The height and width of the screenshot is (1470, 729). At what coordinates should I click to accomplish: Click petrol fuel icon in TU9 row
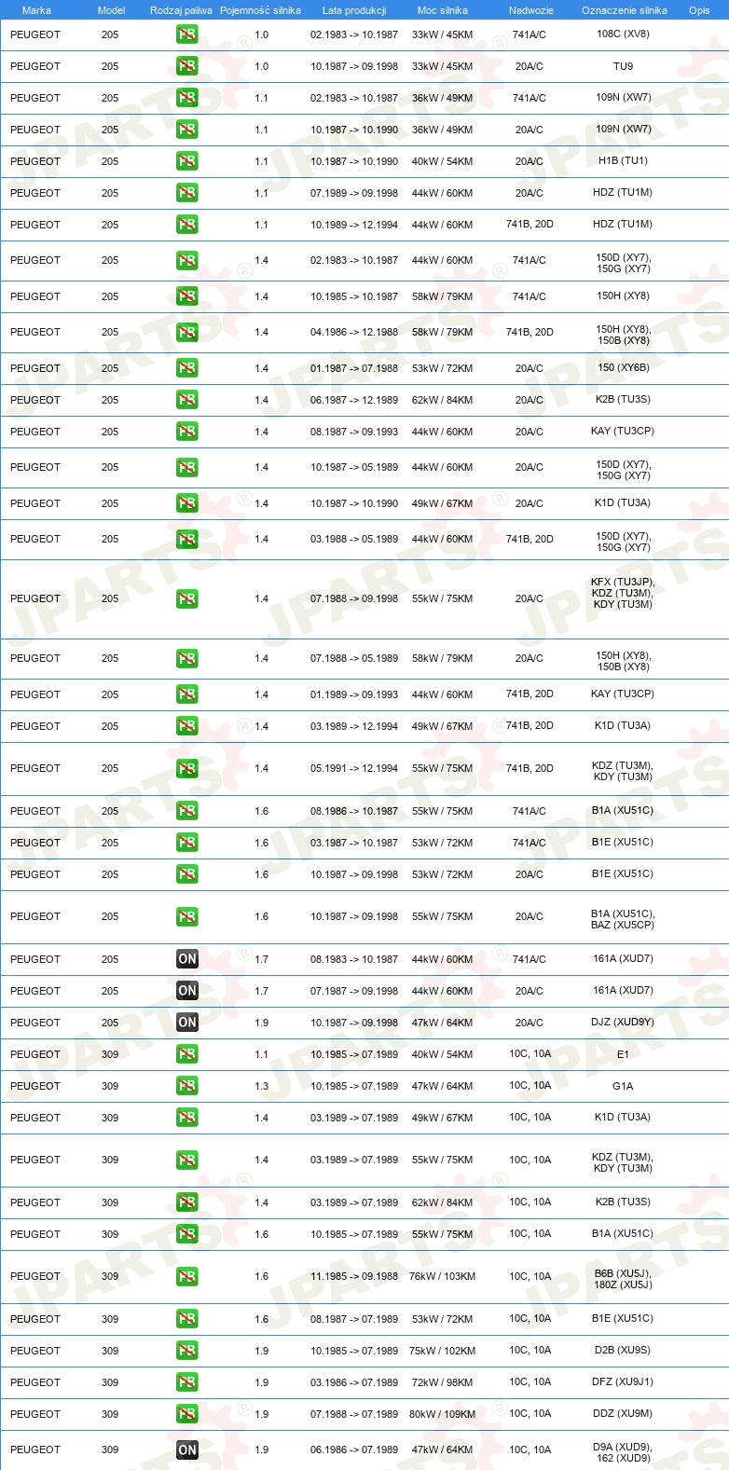(x=187, y=66)
